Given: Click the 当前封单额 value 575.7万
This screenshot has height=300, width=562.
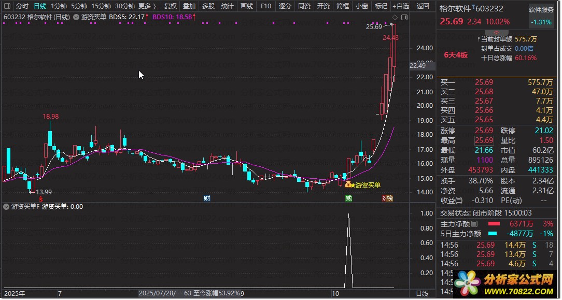Looking at the screenshot, I should 526,39.
